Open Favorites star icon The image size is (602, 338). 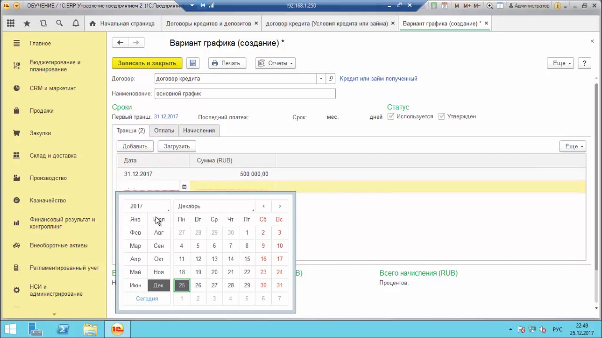pos(27,23)
